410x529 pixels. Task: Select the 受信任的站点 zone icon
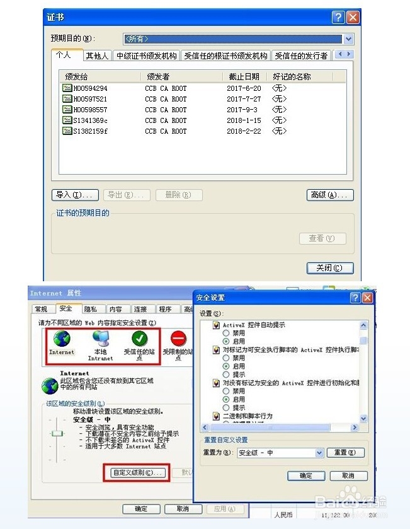[139, 339]
